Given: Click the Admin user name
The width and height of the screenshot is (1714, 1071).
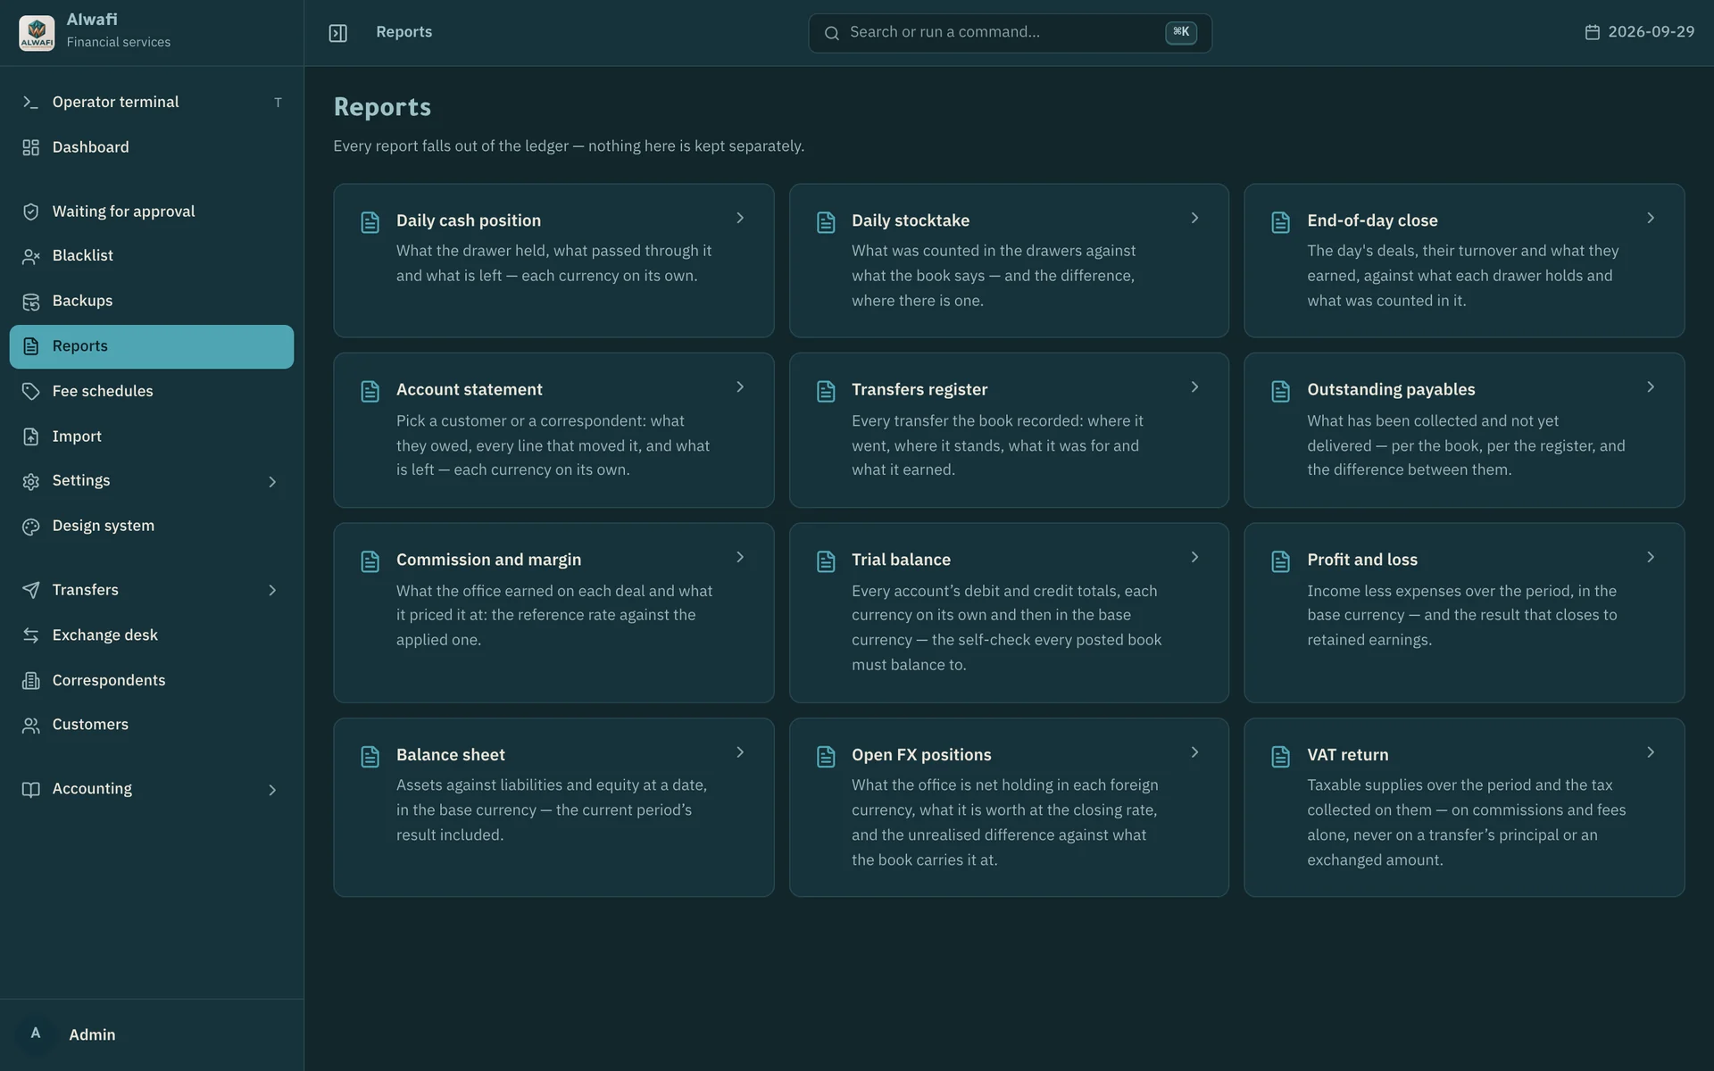Looking at the screenshot, I should 92,1034.
